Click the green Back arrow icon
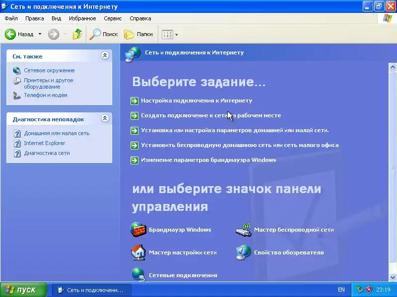The image size is (397, 297). point(10,34)
